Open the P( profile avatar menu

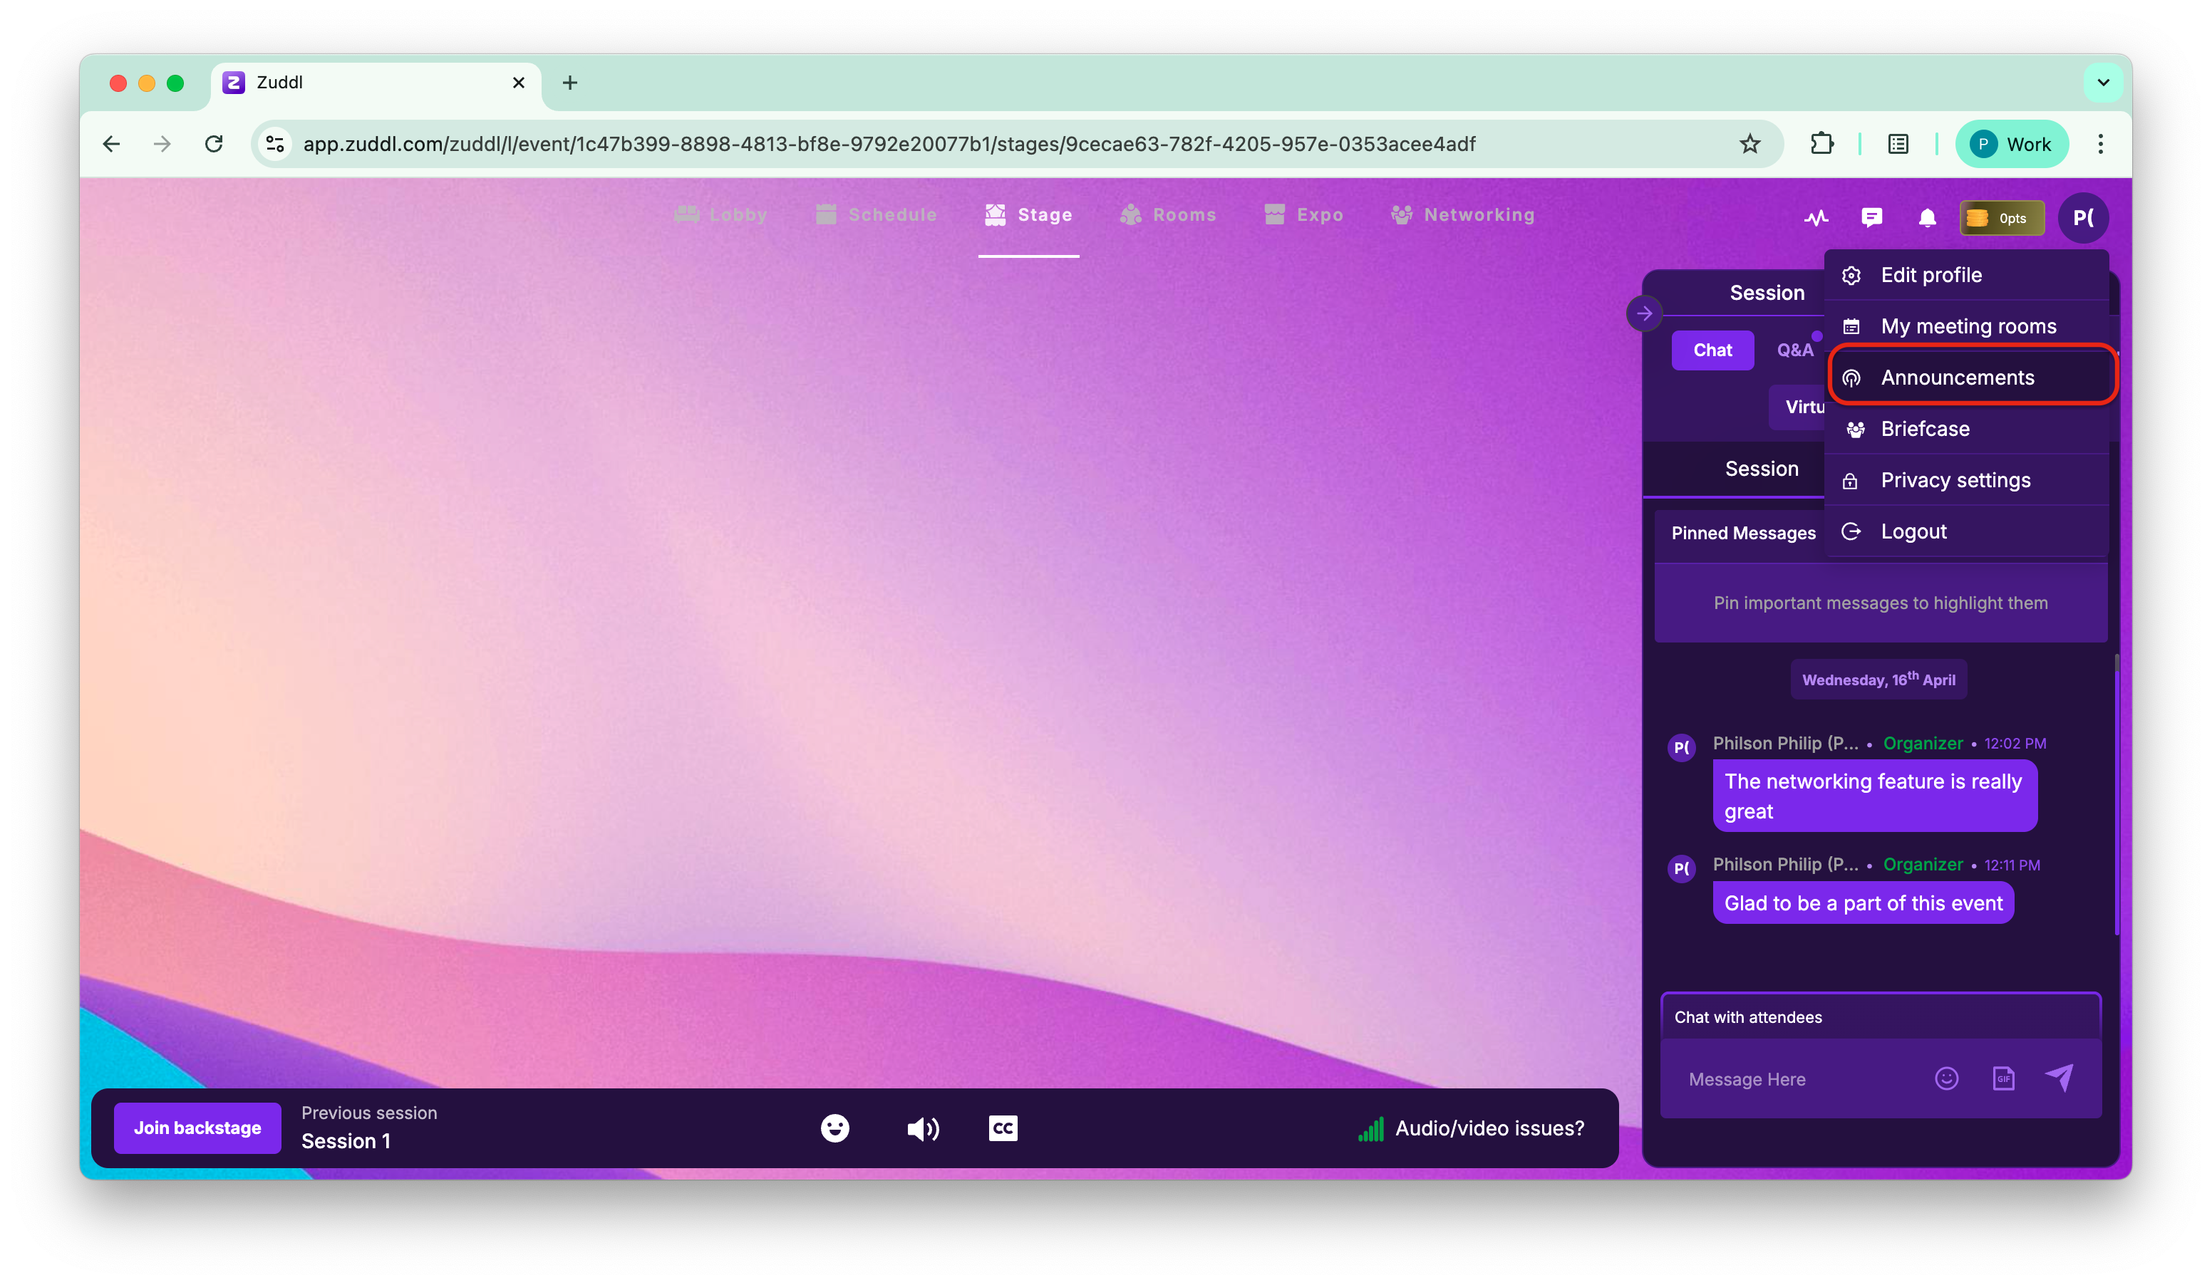tap(2083, 217)
